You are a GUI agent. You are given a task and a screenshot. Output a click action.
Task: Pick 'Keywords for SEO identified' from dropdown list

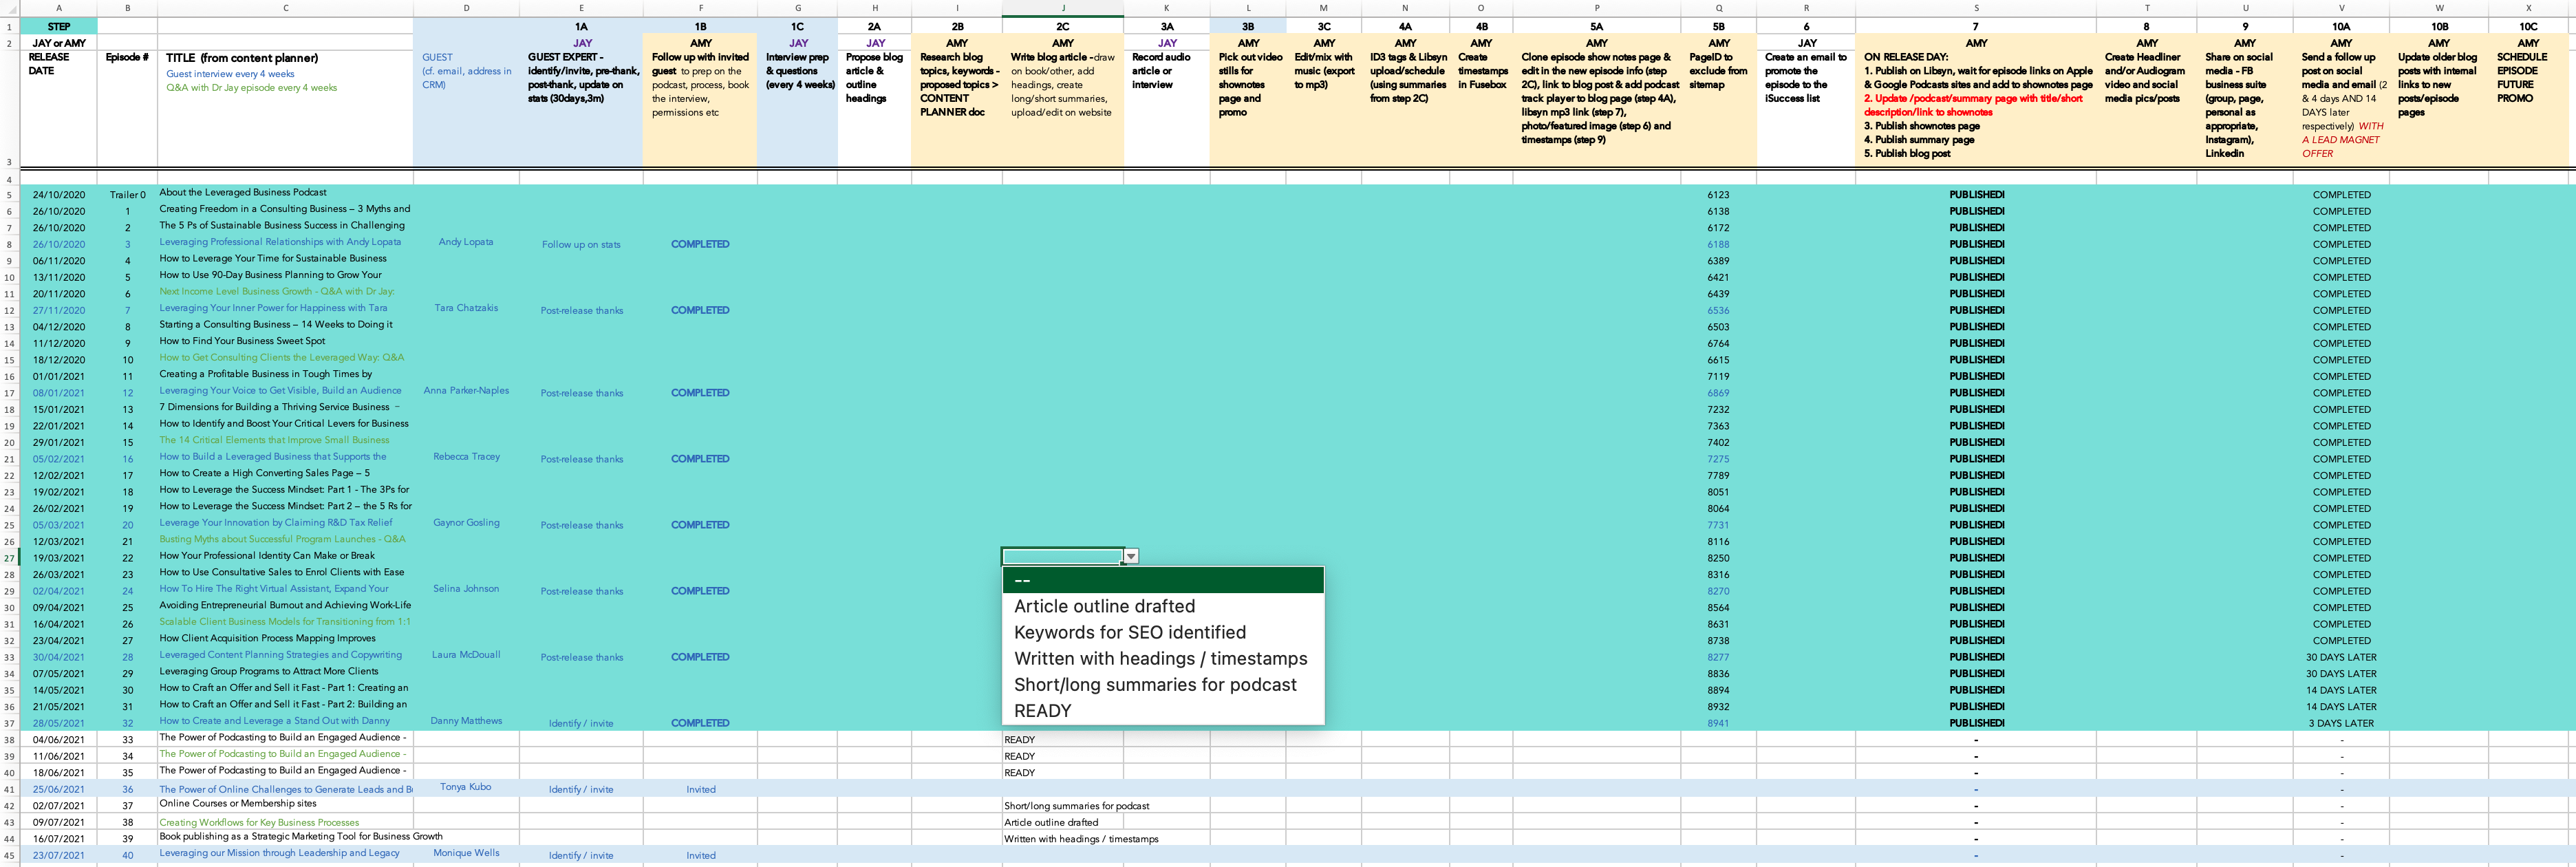1163,632
